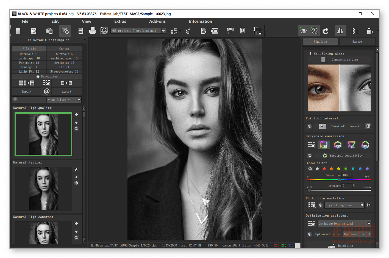This screenshot has height=258, width=389.
Task: Open the digital negative film dropdown
Action: (x=344, y=205)
